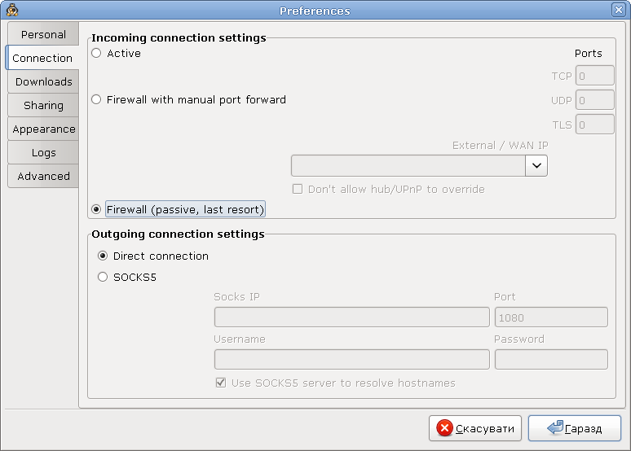Image resolution: width=631 pixels, height=451 pixels.
Task: Toggle Use SOCKS5 server to resolve hostnames
Action: point(220,383)
